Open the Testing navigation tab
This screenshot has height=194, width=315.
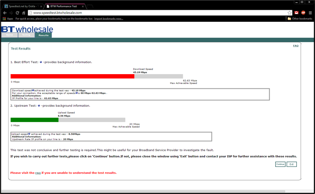tap(26, 35)
